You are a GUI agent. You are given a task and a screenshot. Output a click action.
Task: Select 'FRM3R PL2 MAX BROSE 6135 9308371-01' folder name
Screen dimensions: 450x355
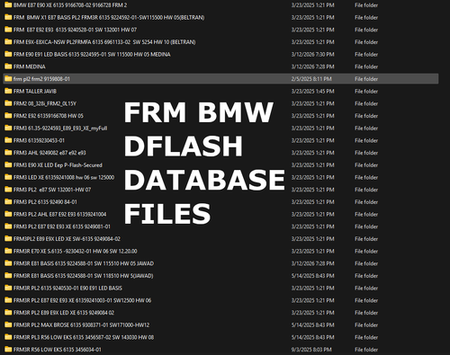point(82,324)
